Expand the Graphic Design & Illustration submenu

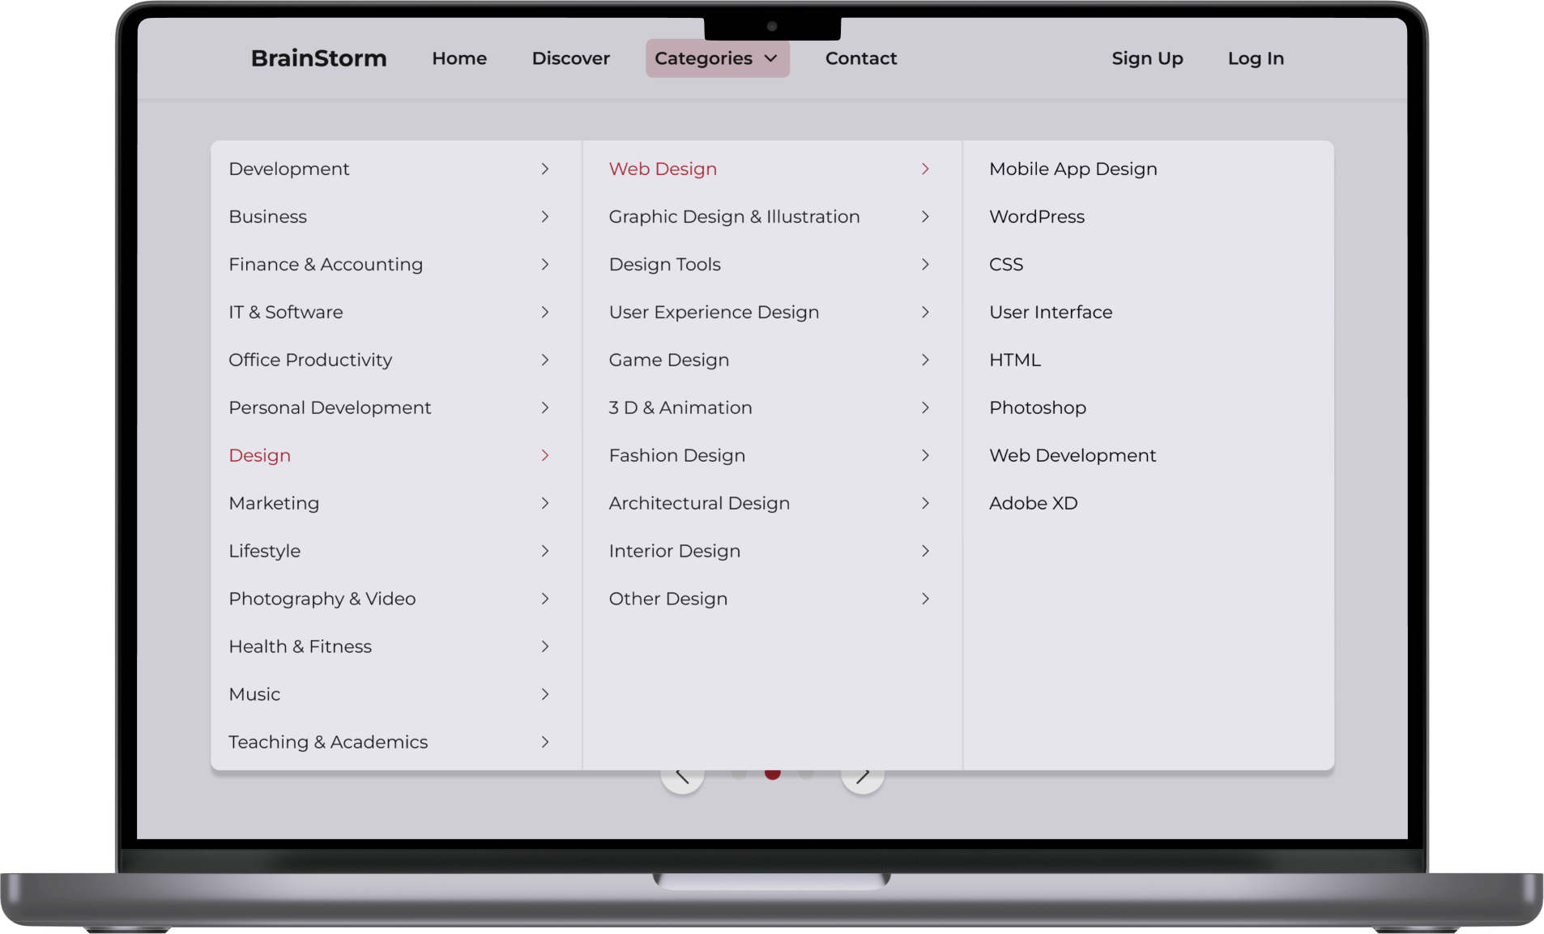(924, 216)
